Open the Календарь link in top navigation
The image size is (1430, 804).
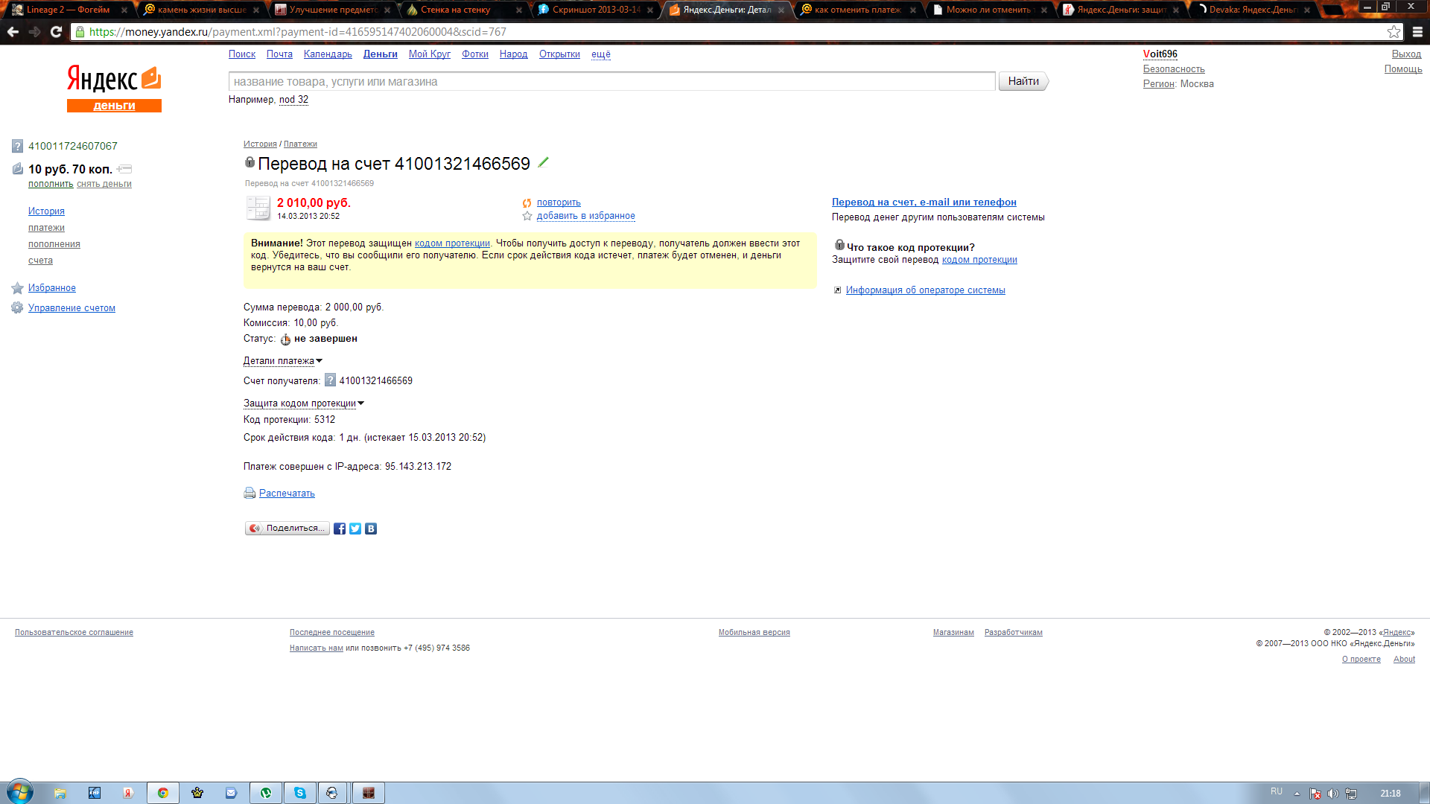coord(328,54)
